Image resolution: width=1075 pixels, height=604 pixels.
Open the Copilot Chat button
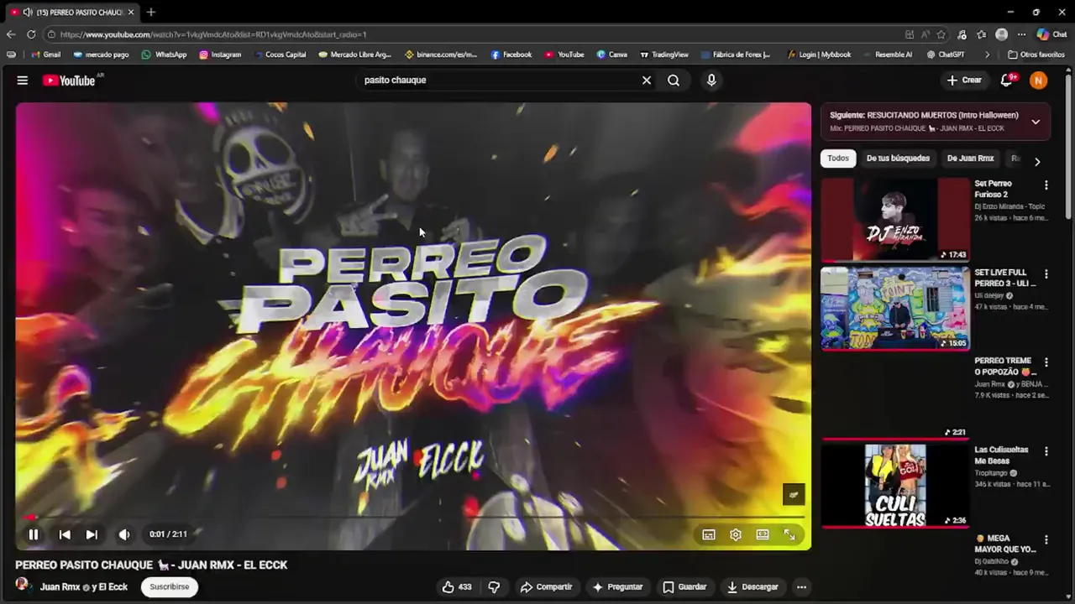pyautogui.click(x=1052, y=34)
